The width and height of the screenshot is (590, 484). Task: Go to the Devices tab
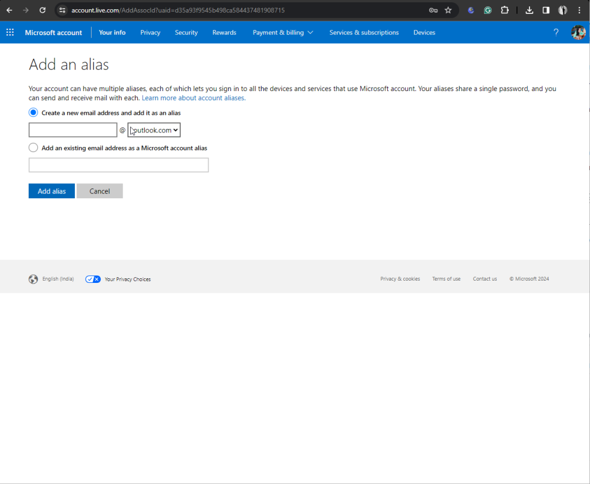pos(424,32)
